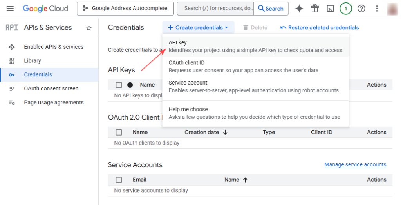Click the gift box free trial icon

[x=314, y=8]
